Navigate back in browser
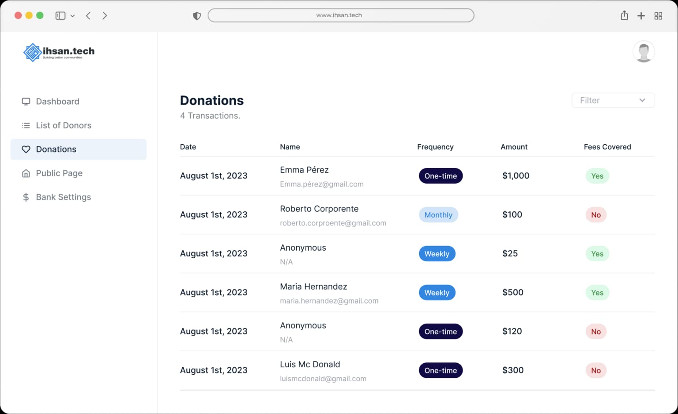 pyautogui.click(x=88, y=16)
